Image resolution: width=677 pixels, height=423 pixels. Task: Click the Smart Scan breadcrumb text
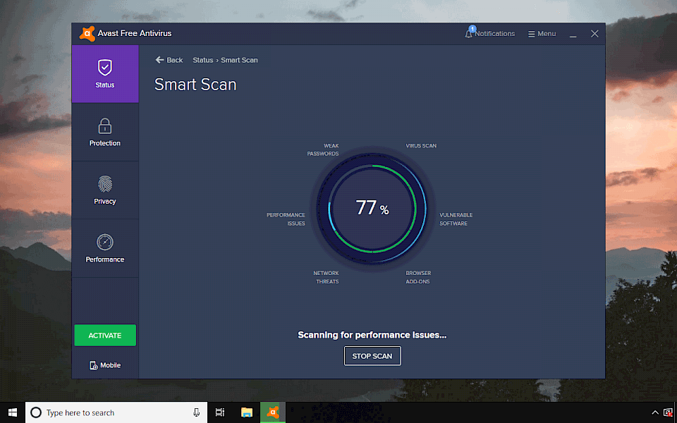[x=239, y=60]
